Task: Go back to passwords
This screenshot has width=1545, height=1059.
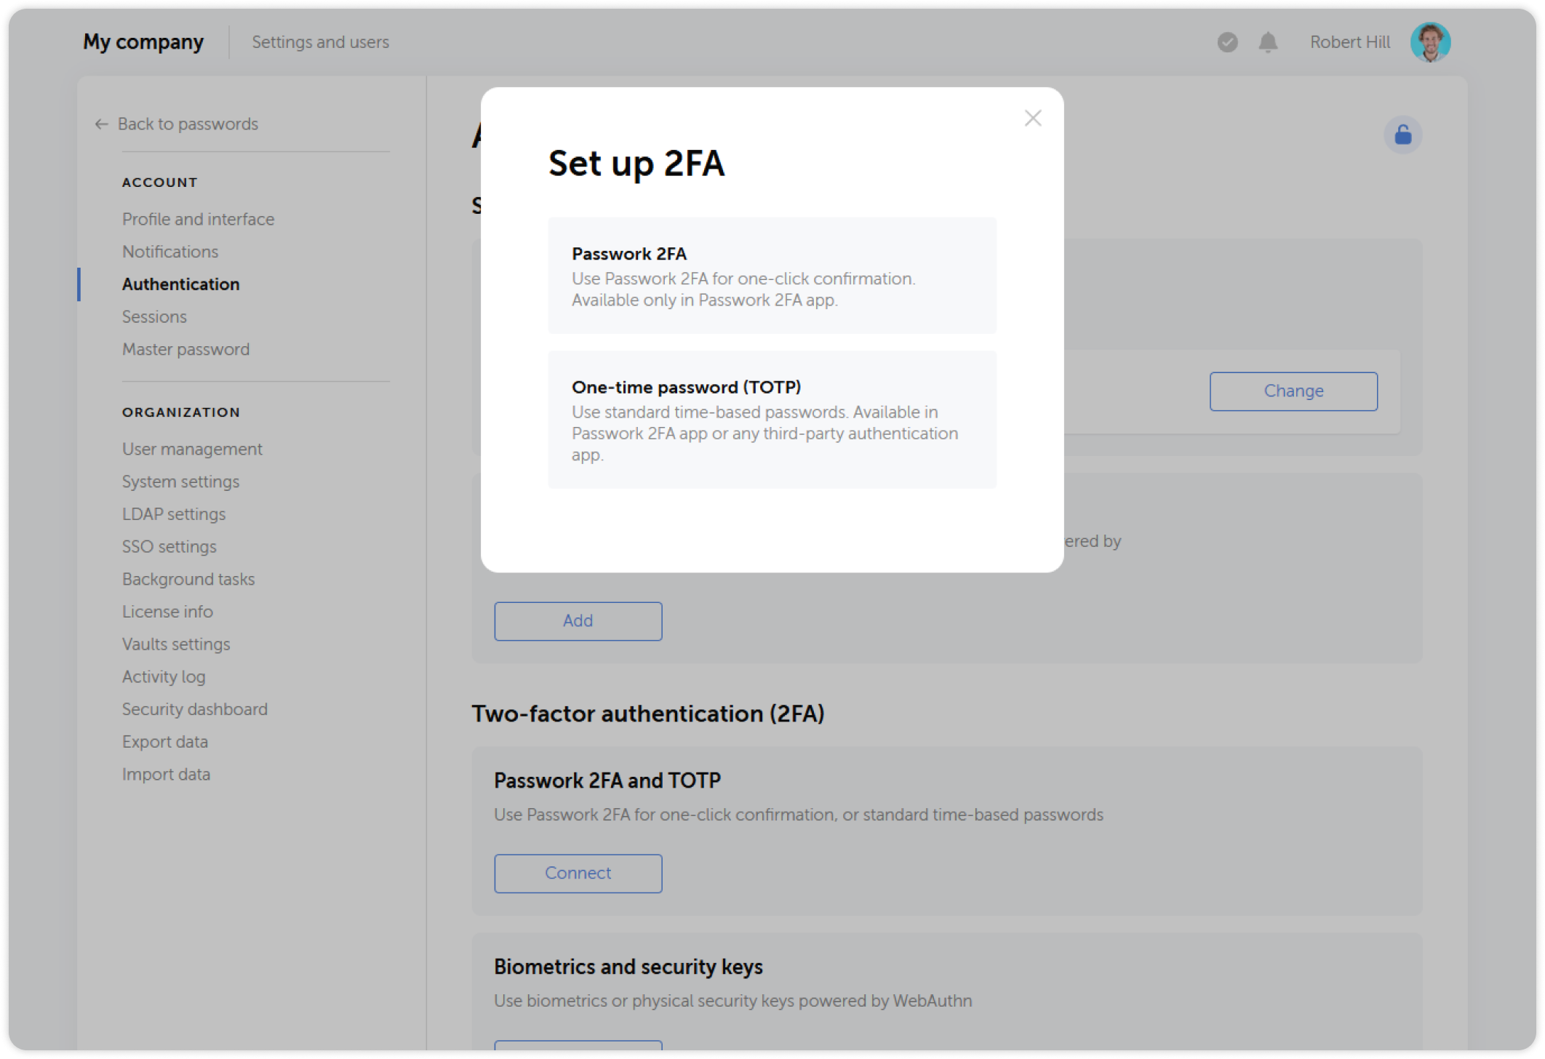Action: [188, 124]
